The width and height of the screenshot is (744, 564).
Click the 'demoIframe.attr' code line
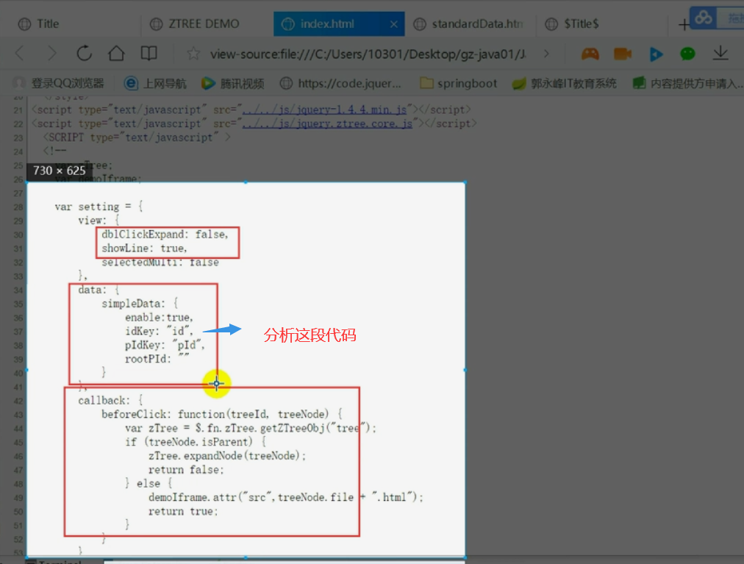tap(286, 498)
